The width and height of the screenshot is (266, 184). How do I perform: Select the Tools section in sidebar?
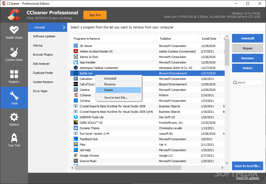[x=14, y=98]
